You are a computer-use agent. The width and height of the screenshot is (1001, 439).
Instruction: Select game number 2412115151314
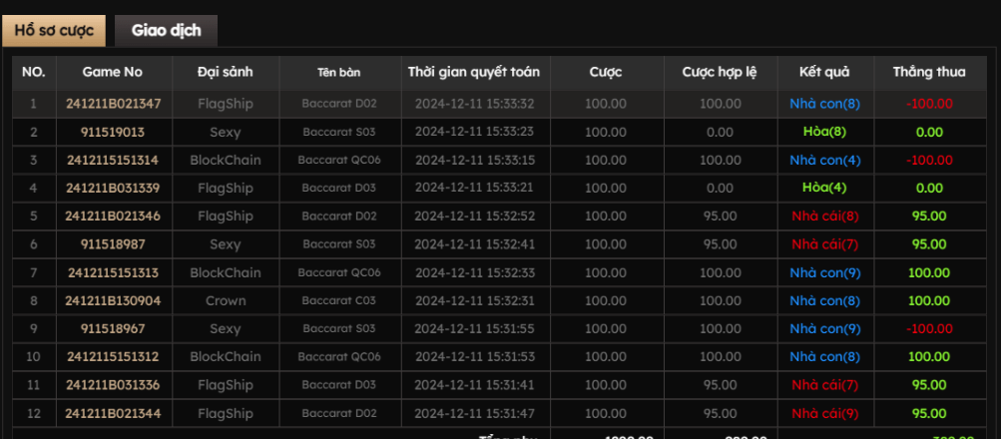[x=113, y=160]
